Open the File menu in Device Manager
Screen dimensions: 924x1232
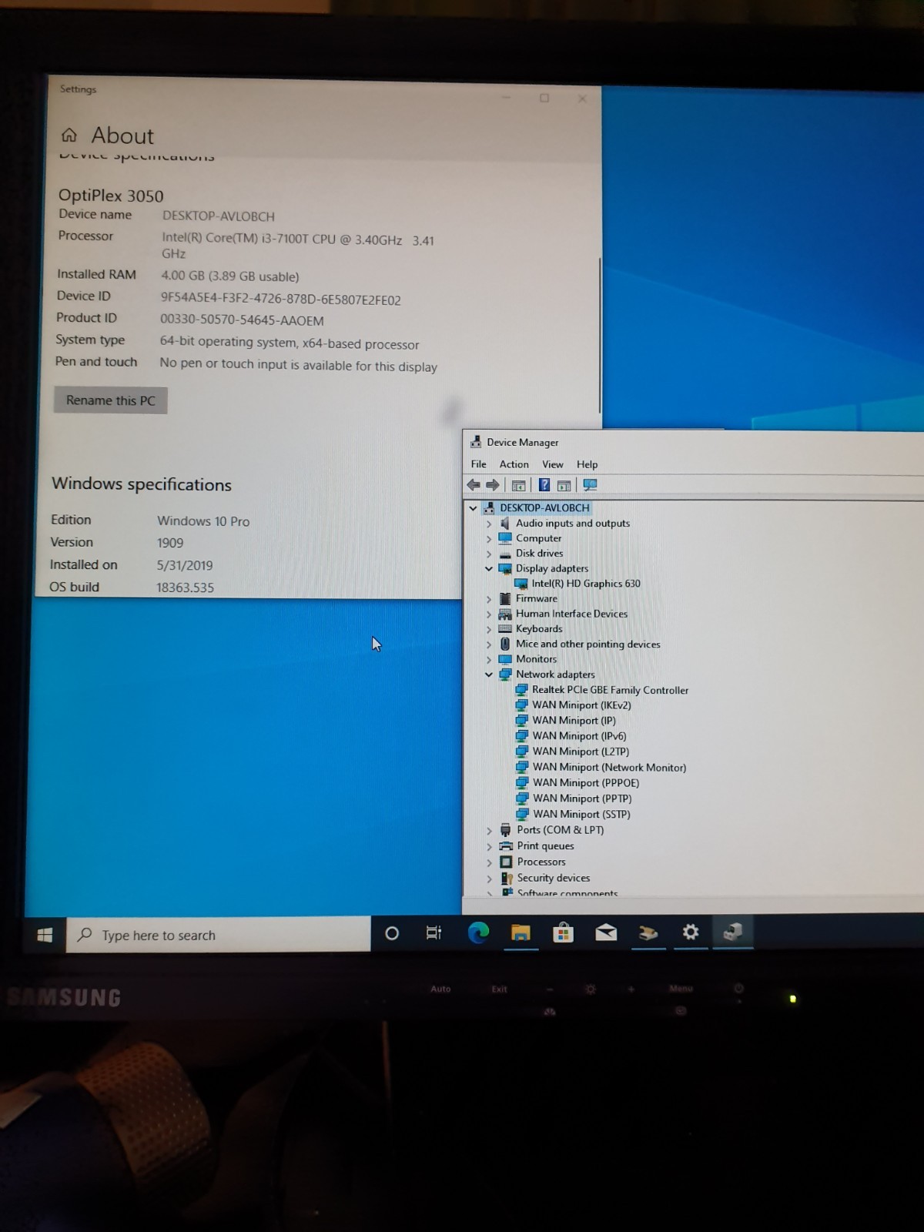point(479,464)
